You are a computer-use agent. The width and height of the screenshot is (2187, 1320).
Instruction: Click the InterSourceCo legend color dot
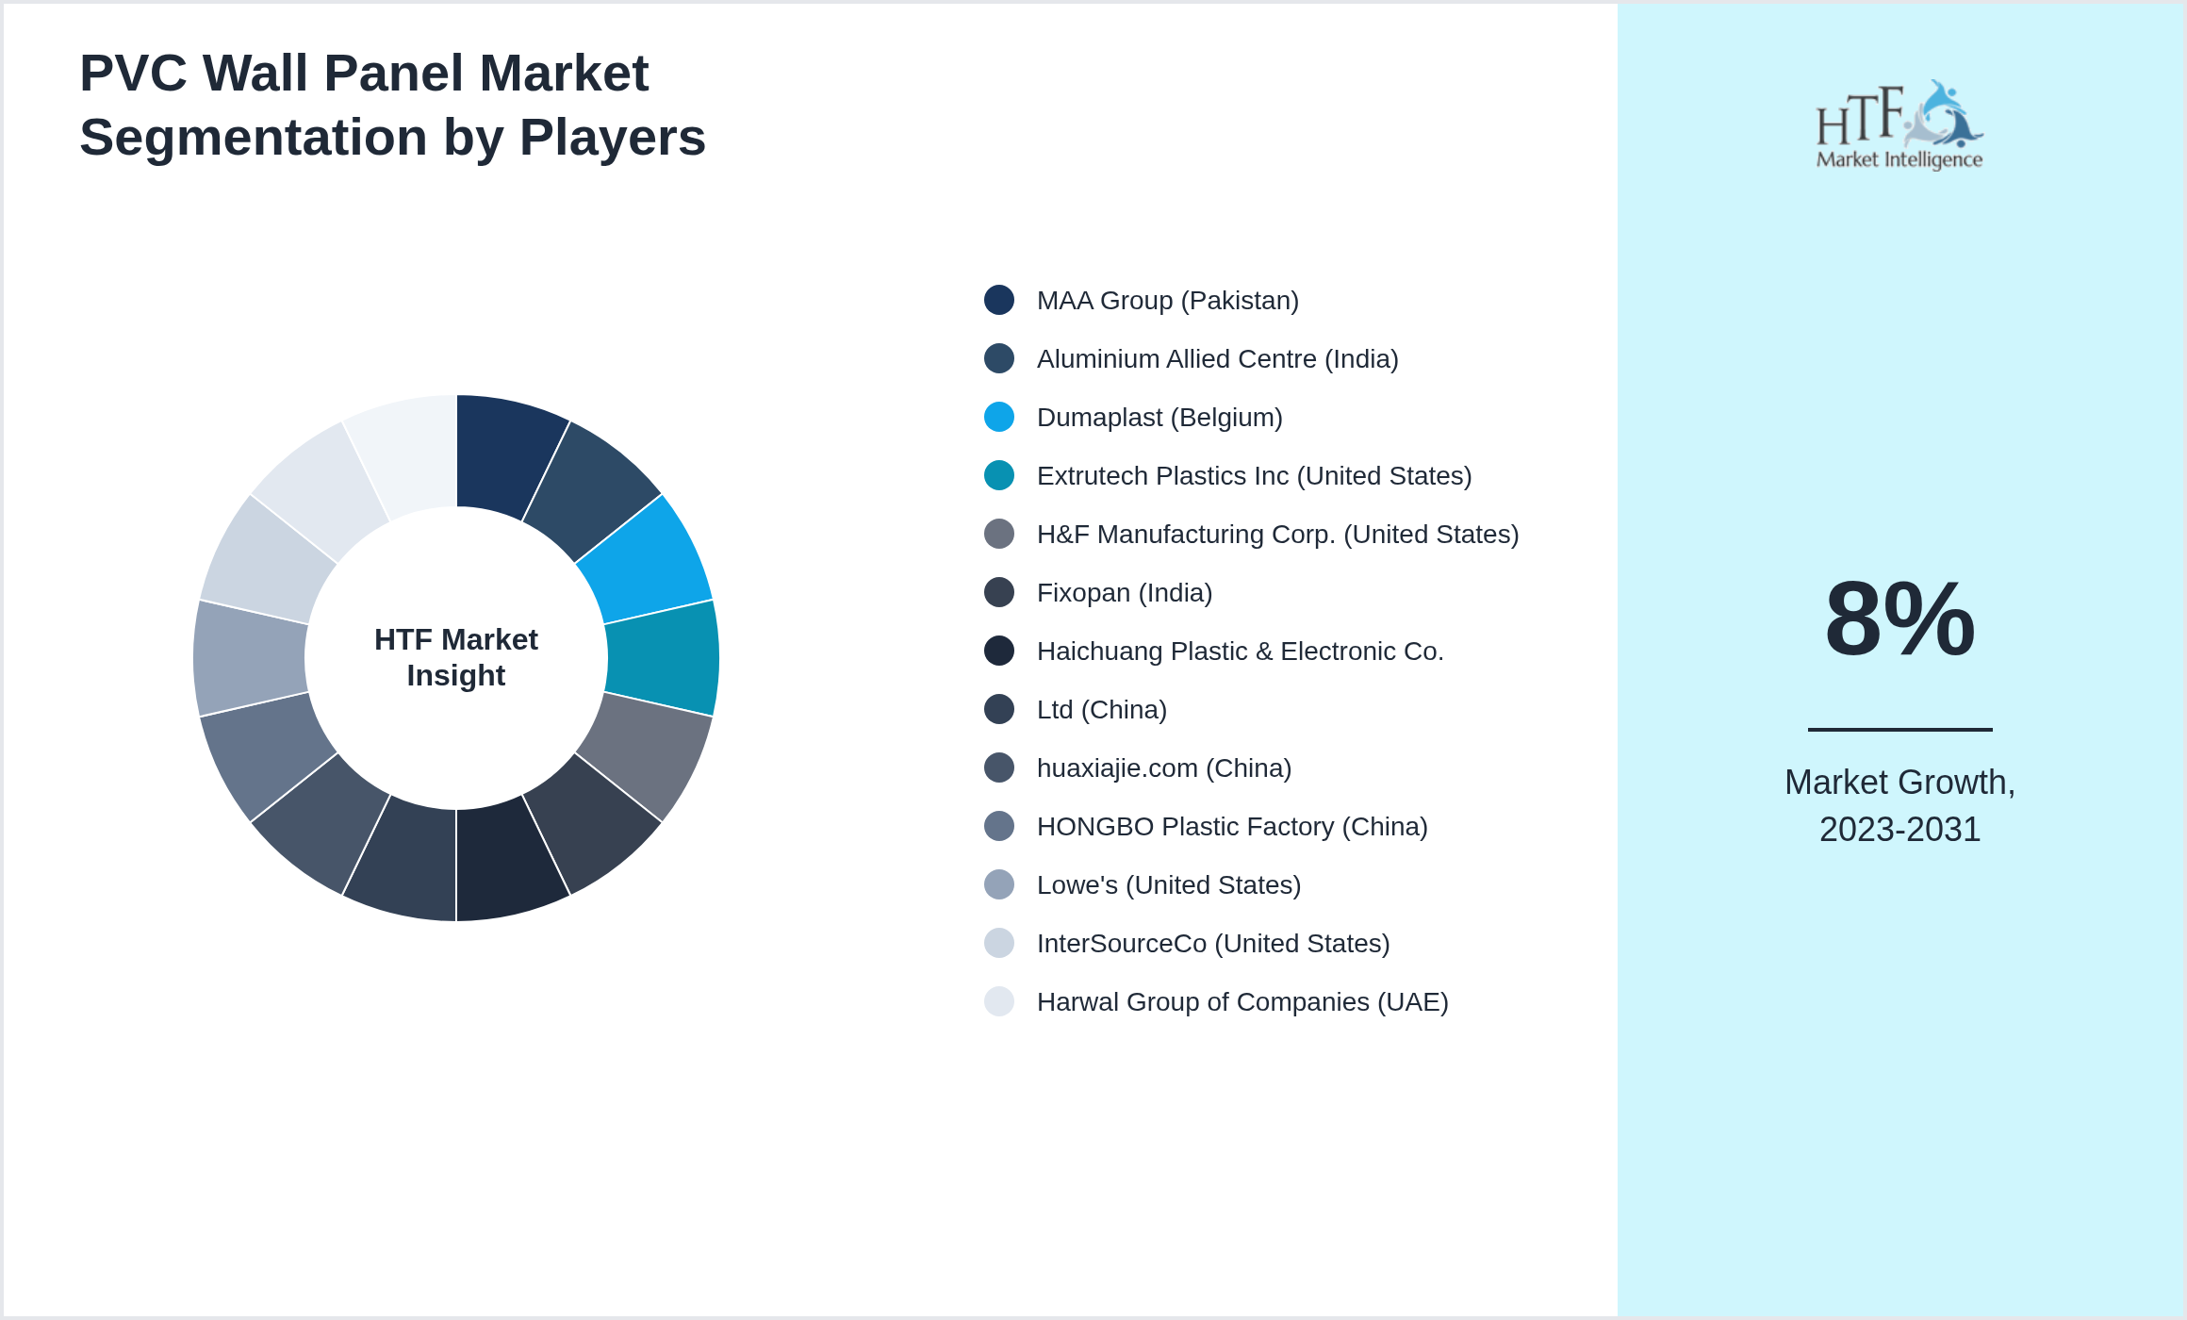[x=999, y=943]
